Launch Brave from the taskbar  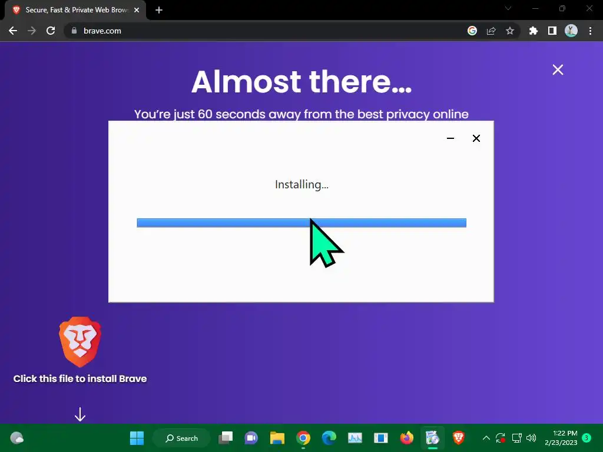(x=458, y=438)
